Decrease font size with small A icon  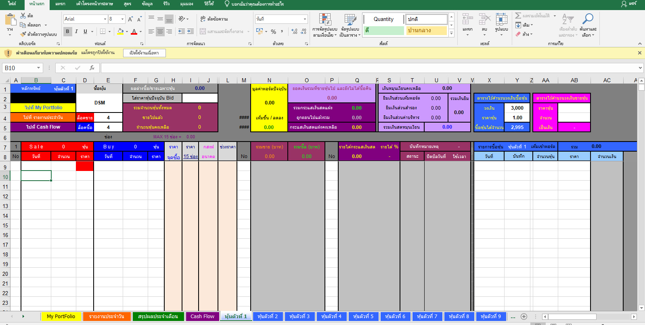point(139,19)
